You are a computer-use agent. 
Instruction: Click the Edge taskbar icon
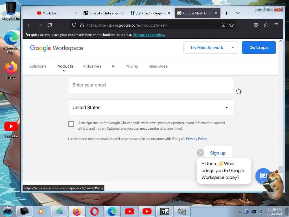click(112, 211)
